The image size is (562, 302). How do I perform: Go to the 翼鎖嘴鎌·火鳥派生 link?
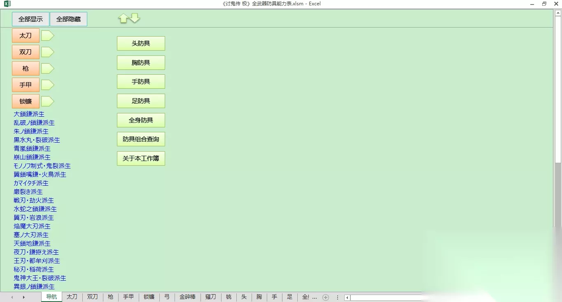(x=40, y=175)
